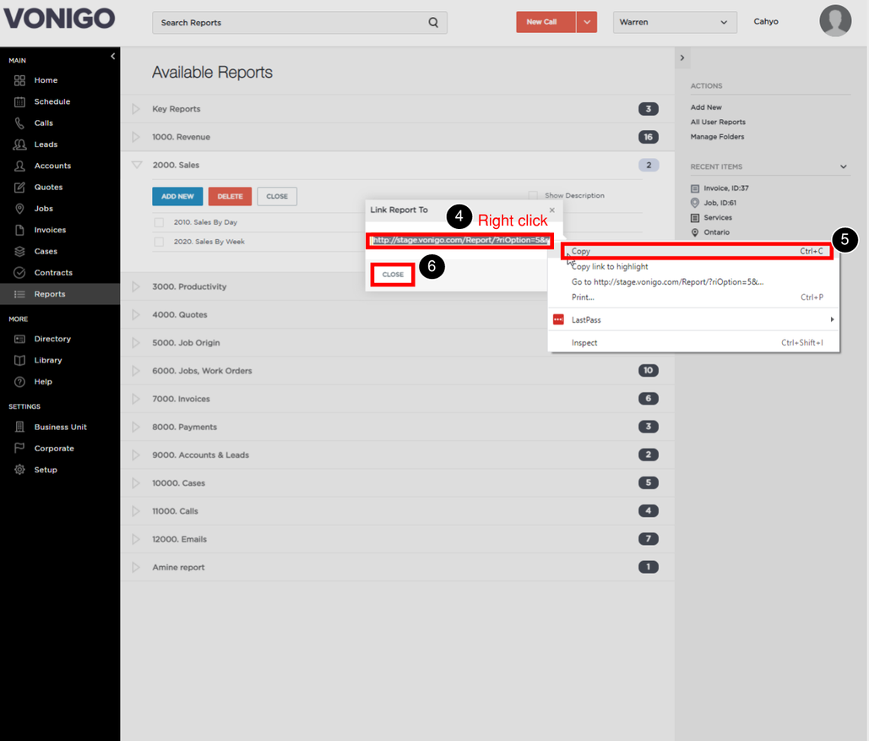Image resolution: width=869 pixels, height=741 pixels.
Task: Collapse the Recent Items section chevron
Action: 844,166
